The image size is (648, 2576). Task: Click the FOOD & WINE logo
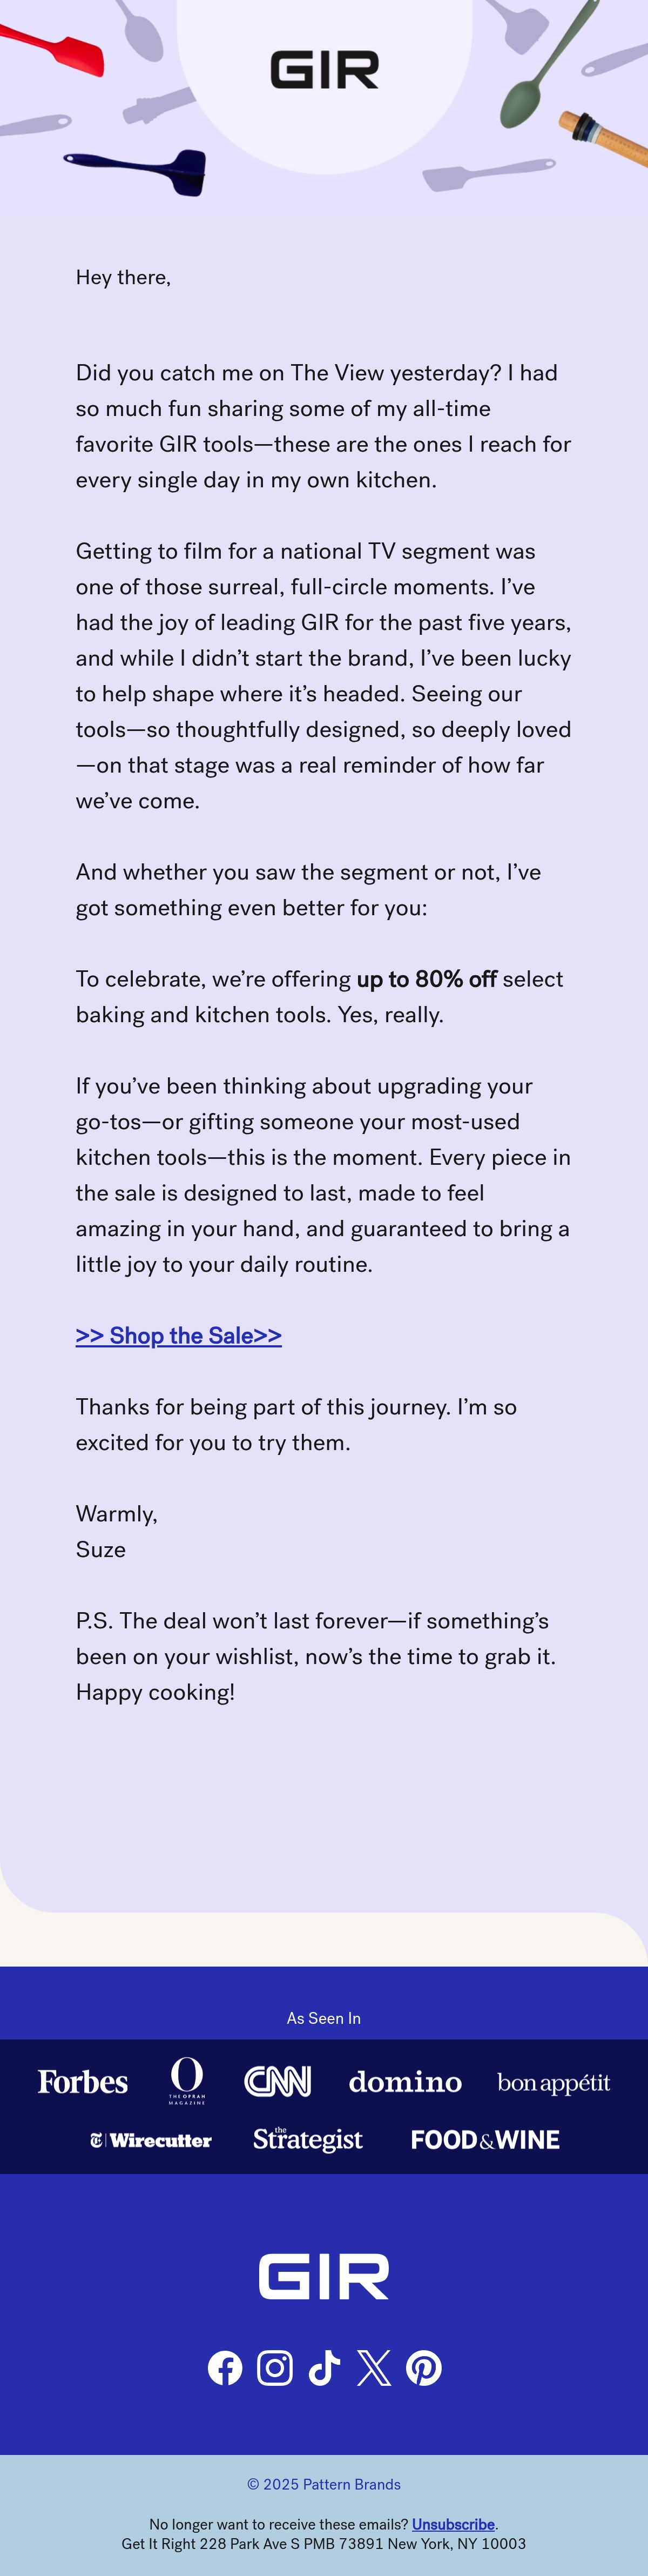[x=485, y=2140]
